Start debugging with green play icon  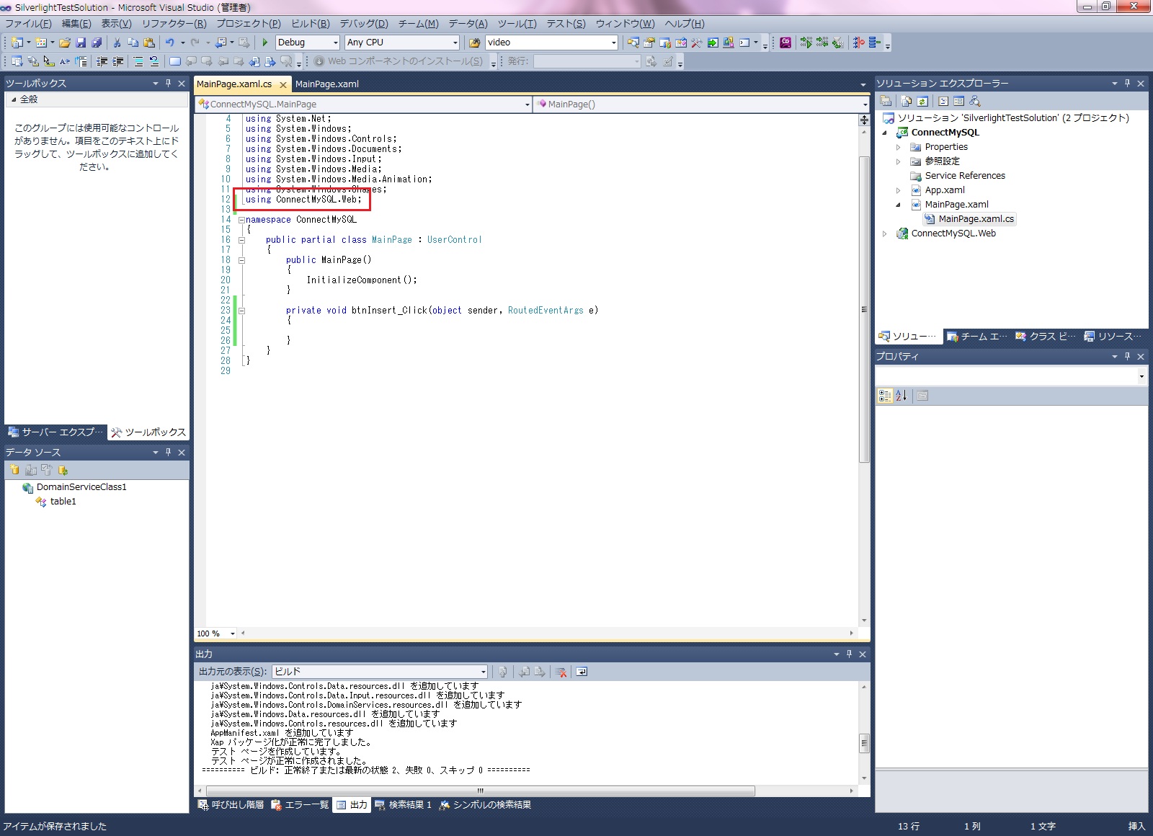pyautogui.click(x=265, y=43)
